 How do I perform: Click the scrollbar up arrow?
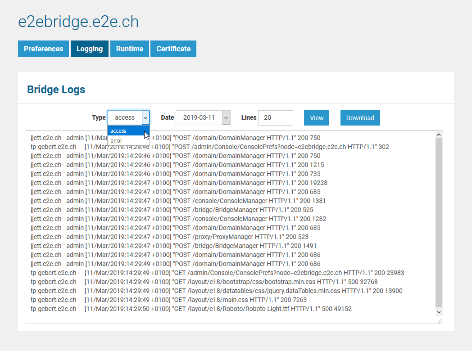tap(438, 133)
